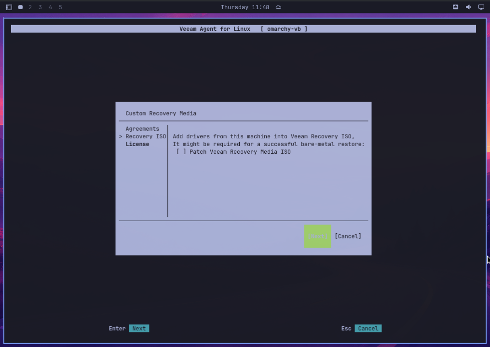Open the display icon in the top bar

coord(481,7)
